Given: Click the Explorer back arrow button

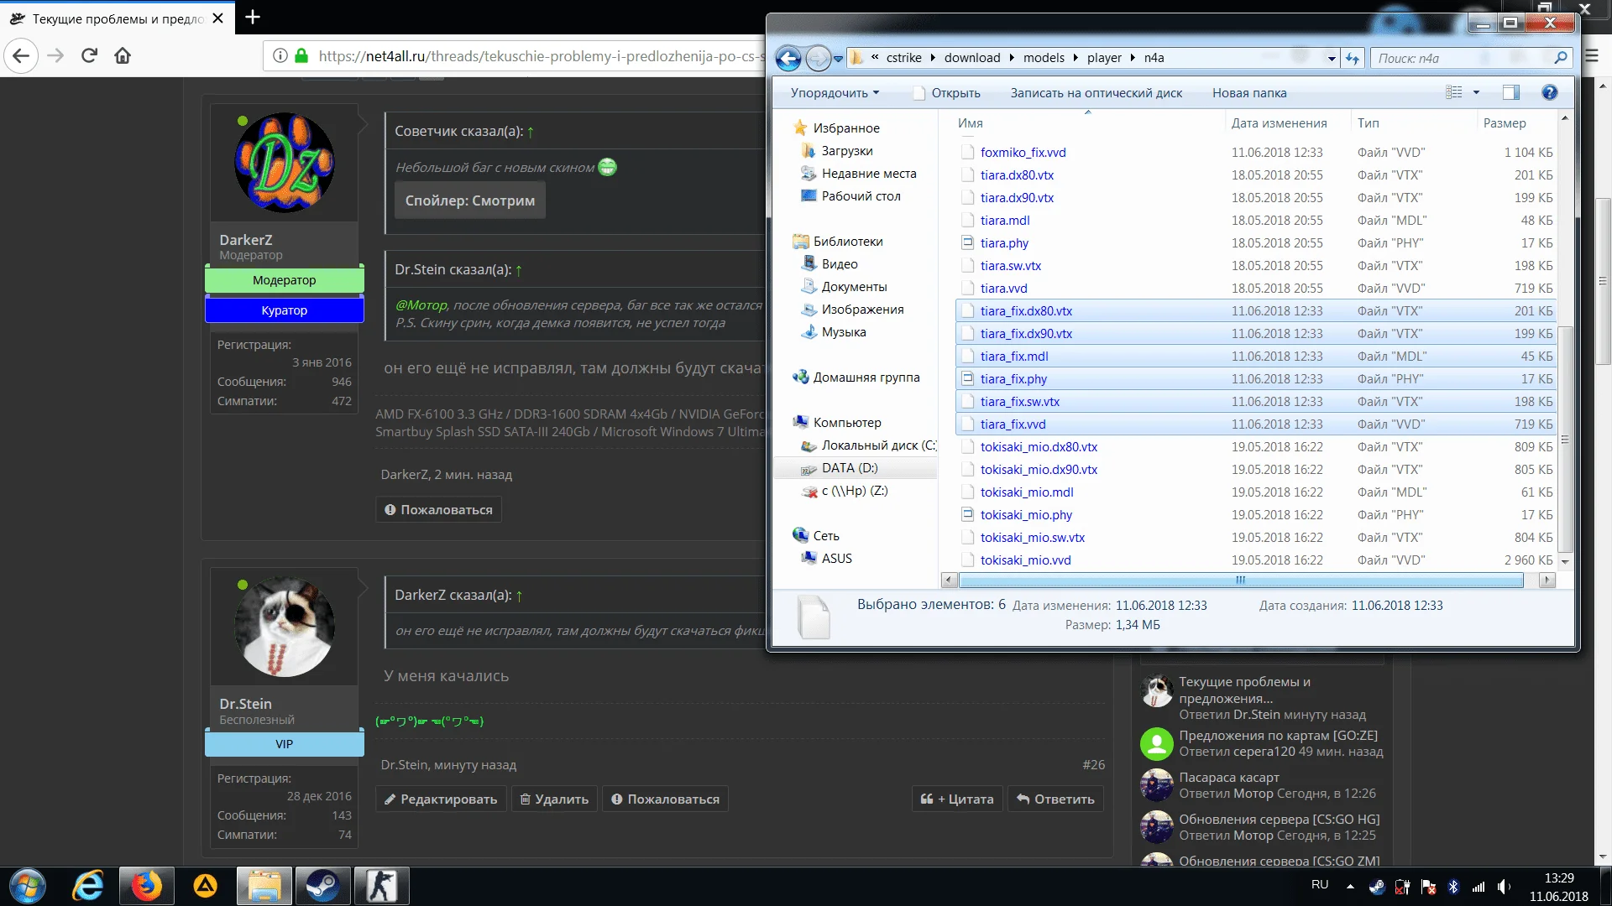Looking at the screenshot, I should pyautogui.click(x=788, y=58).
